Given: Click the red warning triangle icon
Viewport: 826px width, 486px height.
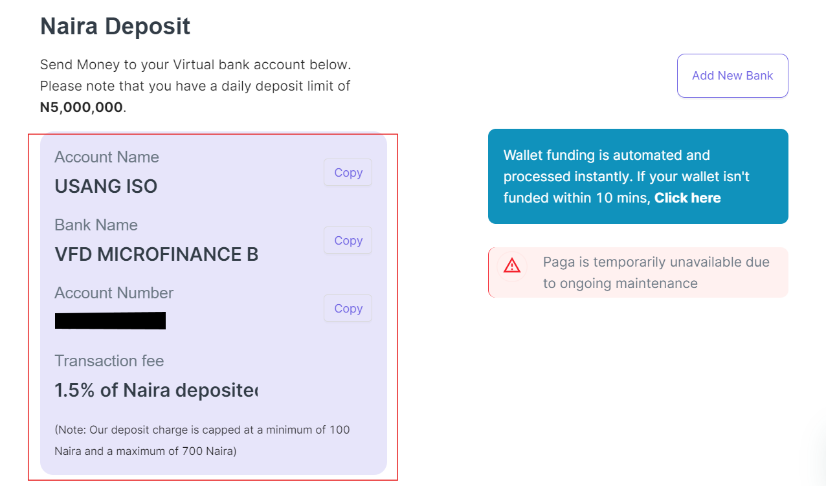Looking at the screenshot, I should [512, 266].
